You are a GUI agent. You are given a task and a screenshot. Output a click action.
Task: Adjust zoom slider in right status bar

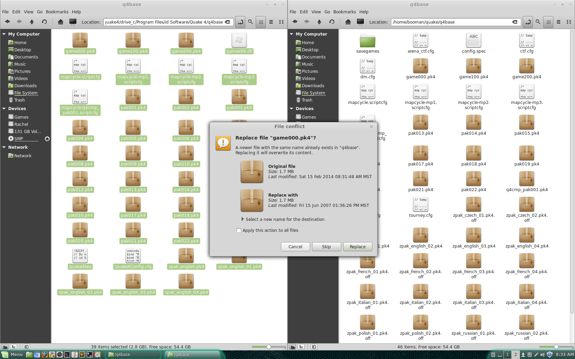coord(556,347)
